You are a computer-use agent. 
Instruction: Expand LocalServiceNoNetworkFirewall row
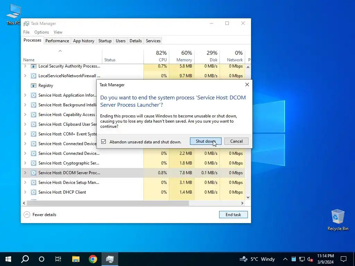(x=25, y=76)
